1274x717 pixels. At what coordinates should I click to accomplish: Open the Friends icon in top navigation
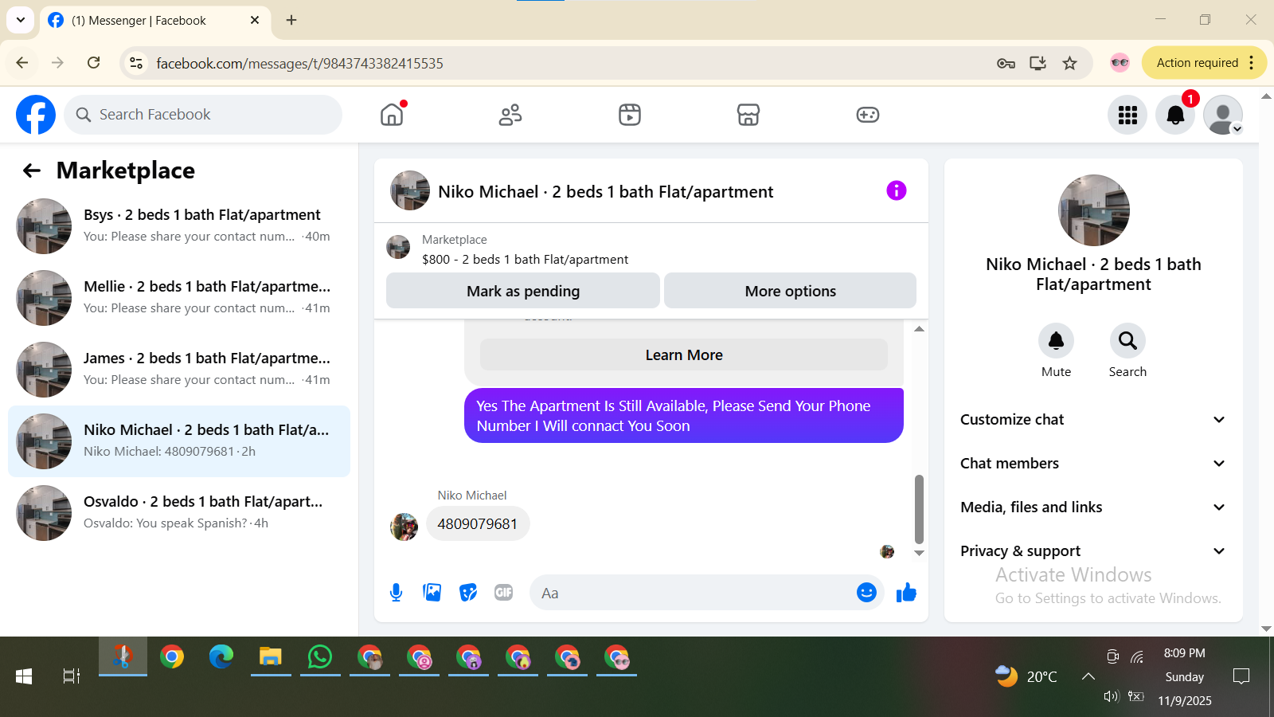coord(510,115)
